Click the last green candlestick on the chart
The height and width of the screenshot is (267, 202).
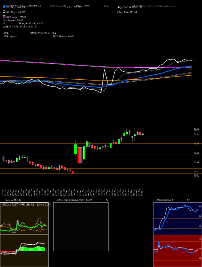143,134
